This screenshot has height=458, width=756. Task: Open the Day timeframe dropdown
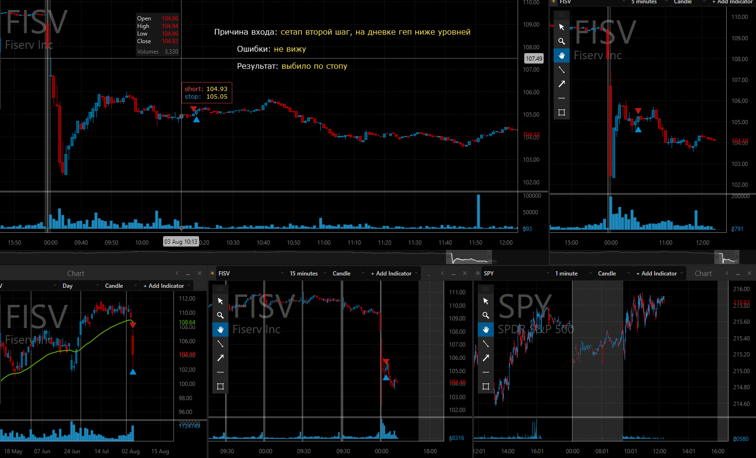coord(80,286)
